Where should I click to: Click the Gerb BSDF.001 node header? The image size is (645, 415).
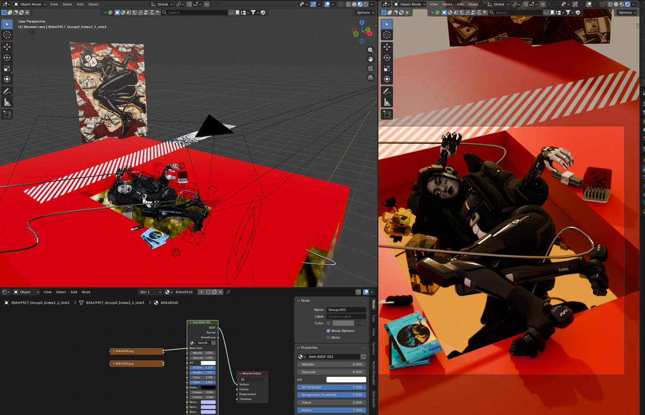click(203, 323)
